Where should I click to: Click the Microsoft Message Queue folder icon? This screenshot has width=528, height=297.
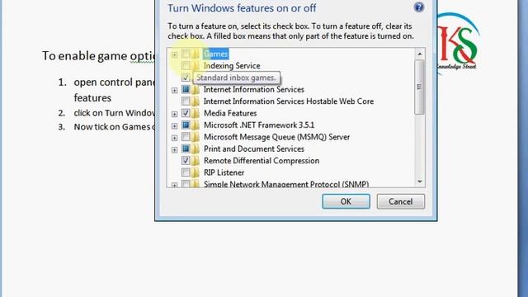(x=196, y=137)
